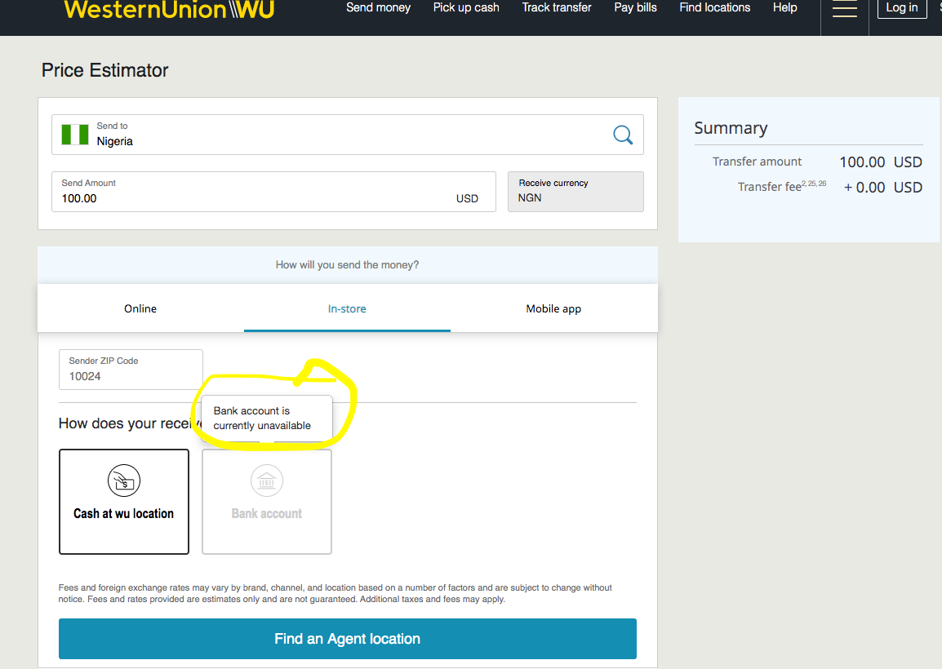Click the Transfer fee footnote label
This screenshot has width=942, height=669.
pyautogui.click(x=781, y=186)
